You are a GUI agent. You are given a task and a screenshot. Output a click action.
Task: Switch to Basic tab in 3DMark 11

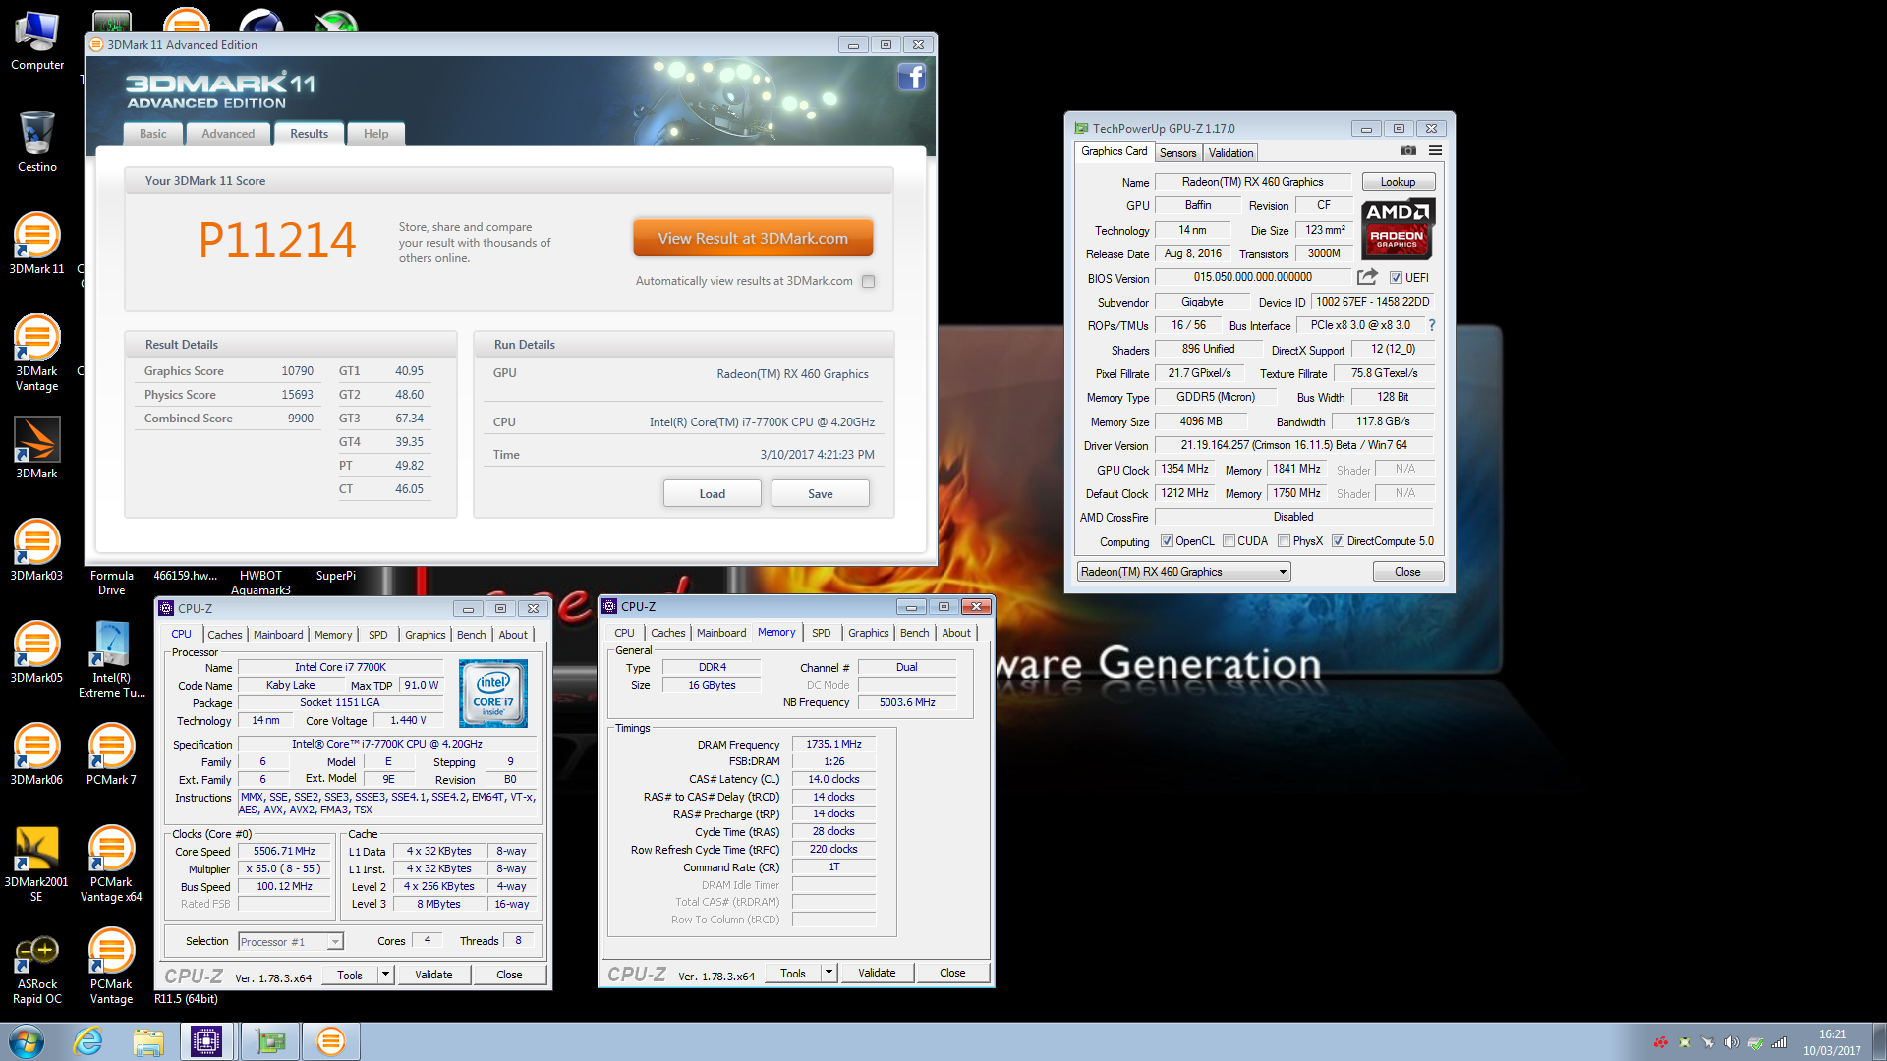point(153,134)
